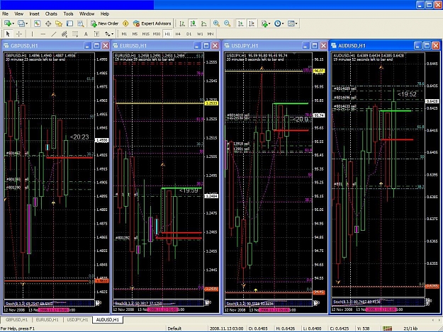The height and width of the screenshot is (332, 443).
Task: Select the Text Label 'T' tool
Action: [x=96, y=34]
